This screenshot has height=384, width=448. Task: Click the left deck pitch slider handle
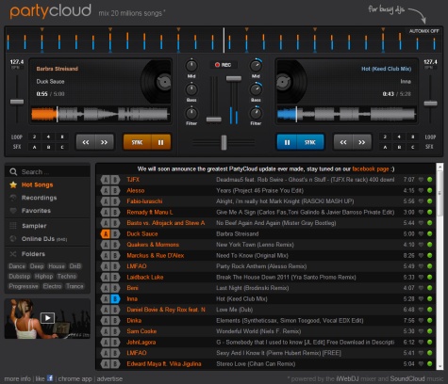17,102
